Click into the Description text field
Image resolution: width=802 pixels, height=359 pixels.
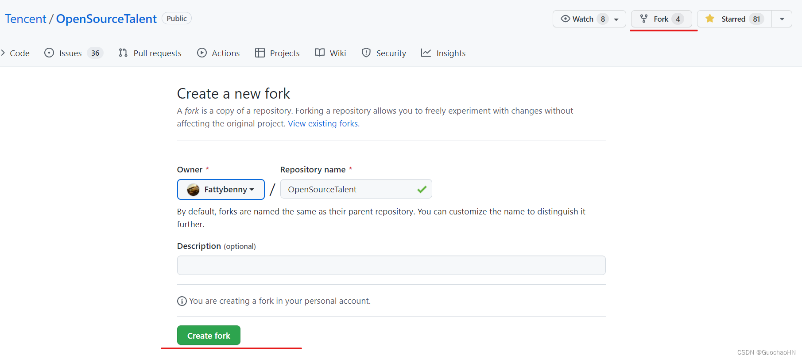[x=391, y=265]
